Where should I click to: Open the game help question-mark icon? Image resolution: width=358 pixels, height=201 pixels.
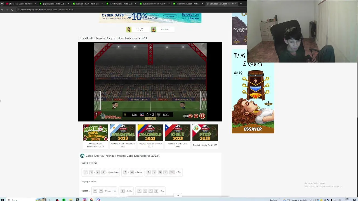(196, 116)
